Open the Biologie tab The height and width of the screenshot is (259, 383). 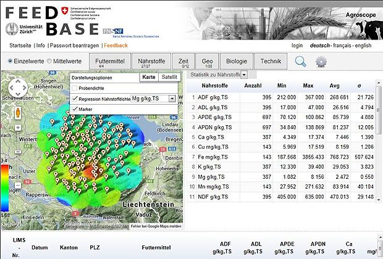pos(236,62)
